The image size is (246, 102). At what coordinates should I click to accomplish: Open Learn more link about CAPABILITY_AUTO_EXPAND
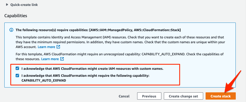[x=50, y=59]
